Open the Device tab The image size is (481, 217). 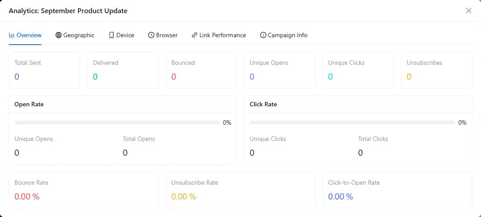tap(122, 35)
